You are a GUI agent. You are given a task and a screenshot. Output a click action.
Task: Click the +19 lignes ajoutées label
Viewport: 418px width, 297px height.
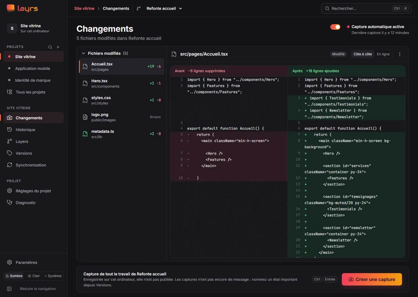[322, 71]
